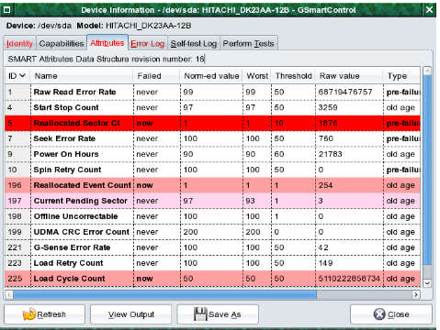Screen dimensions: 440x330
Task: Switch to the Capabilities tab
Action: 62,44
